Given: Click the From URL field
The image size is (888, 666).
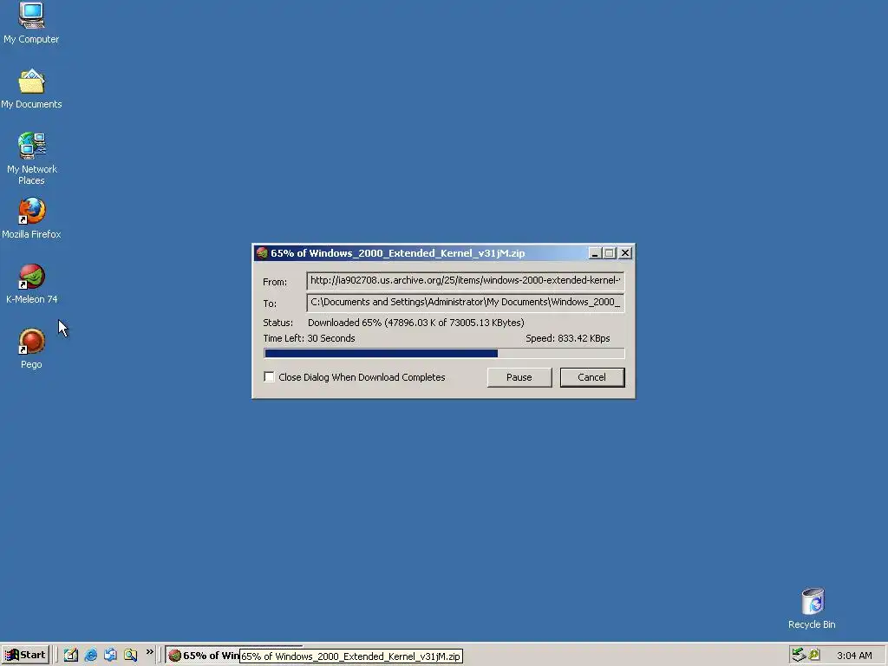Looking at the screenshot, I should 466,280.
